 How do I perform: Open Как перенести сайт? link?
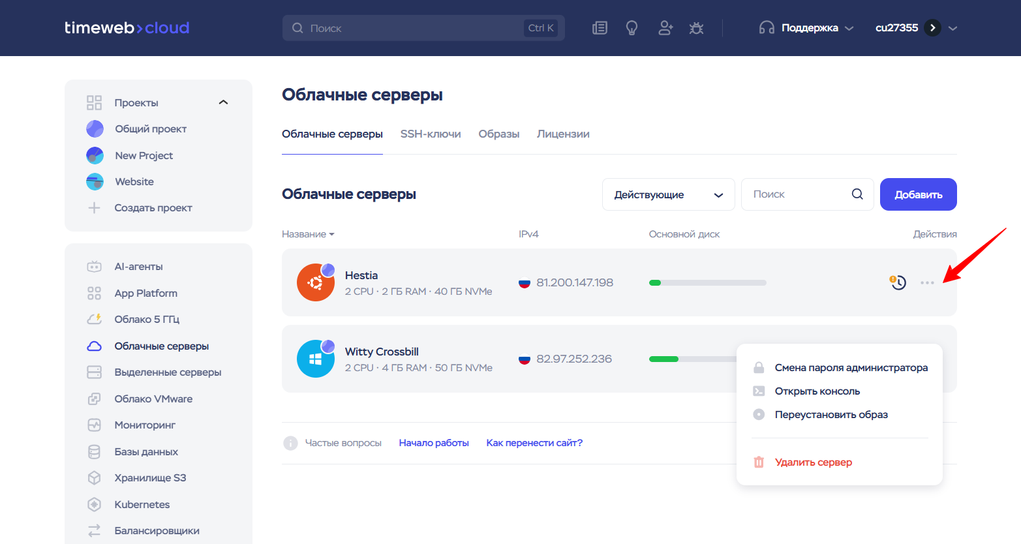coord(534,443)
